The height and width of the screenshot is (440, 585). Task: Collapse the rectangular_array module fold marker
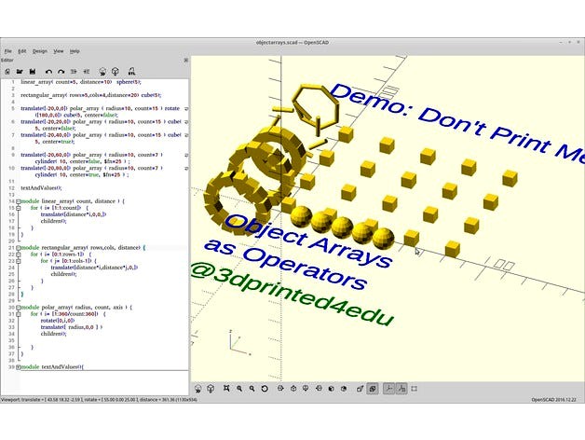tap(18, 248)
